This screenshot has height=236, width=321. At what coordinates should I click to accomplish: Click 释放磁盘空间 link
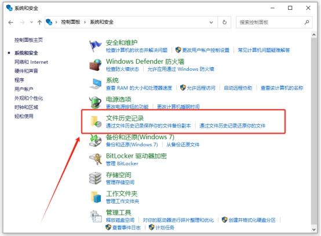(120, 220)
